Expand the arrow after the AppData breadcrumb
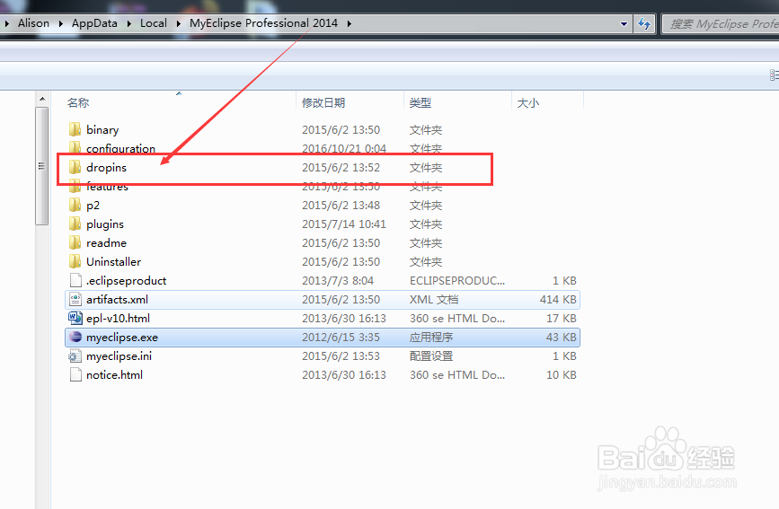This screenshot has height=509, width=779. [128, 23]
